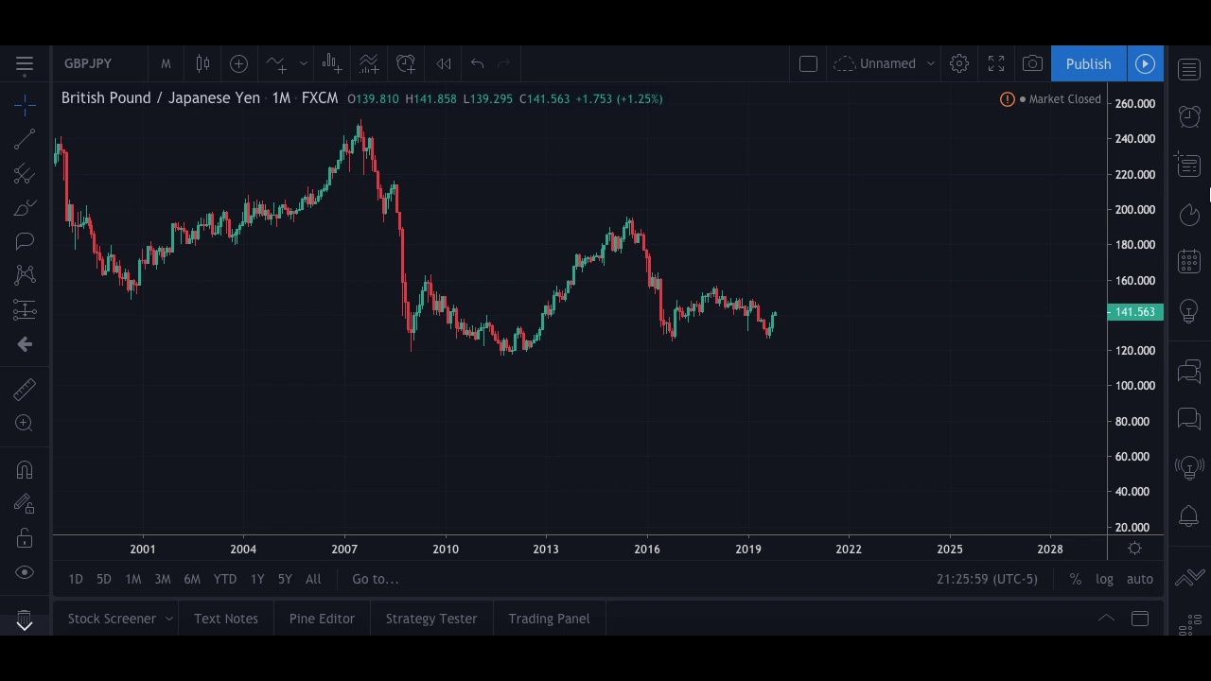The width and height of the screenshot is (1211, 681).
Task: Toggle auto scale for price axis
Action: [1139, 579]
